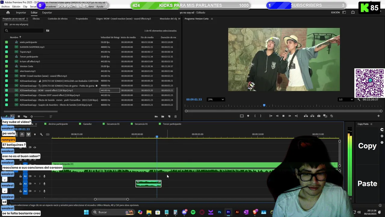Viewport: 385px width, 217px height.
Task: Switch to decimo participante sequence tab
Action: click(58, 124)
